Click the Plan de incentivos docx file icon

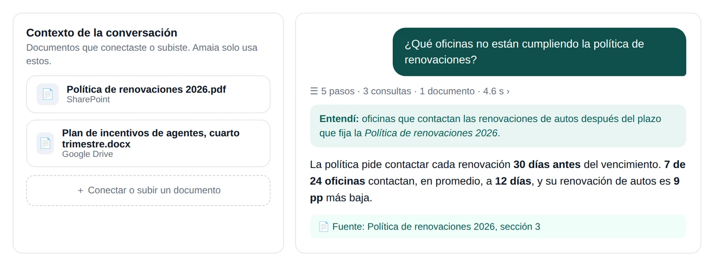45,143
